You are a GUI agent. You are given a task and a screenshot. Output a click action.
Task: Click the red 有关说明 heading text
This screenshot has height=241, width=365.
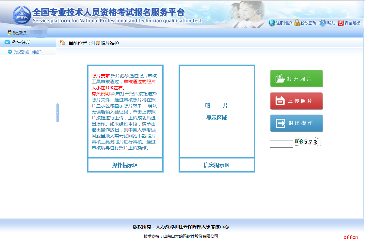(101, 94)
